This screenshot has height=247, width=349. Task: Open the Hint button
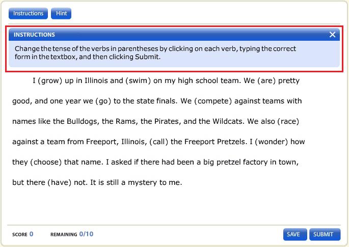tap(61, 13)
